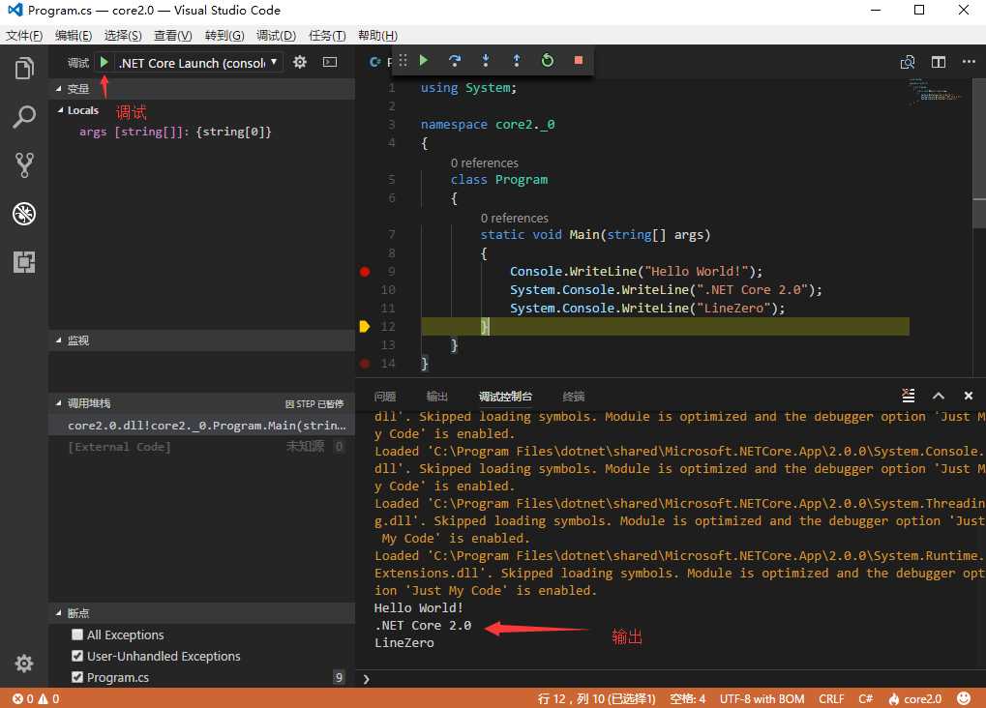Open the find-in-files icon in editor actions
The height and width of the screenshot is (708, 986).
tap(908, 62)
